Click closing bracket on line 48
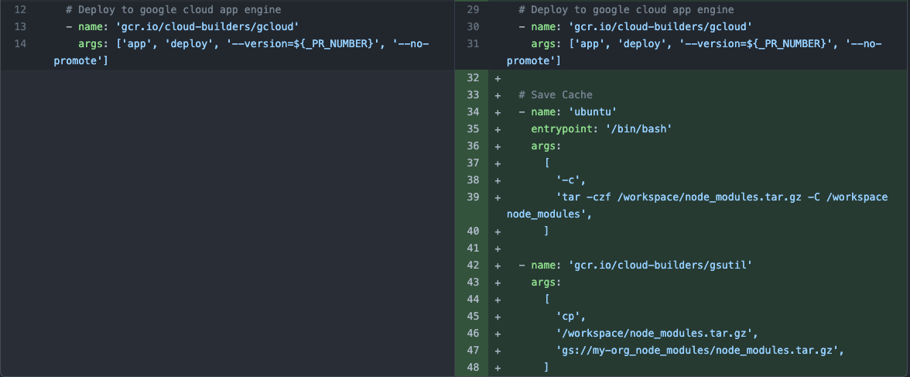910x377 pixels. coord(546,367)
